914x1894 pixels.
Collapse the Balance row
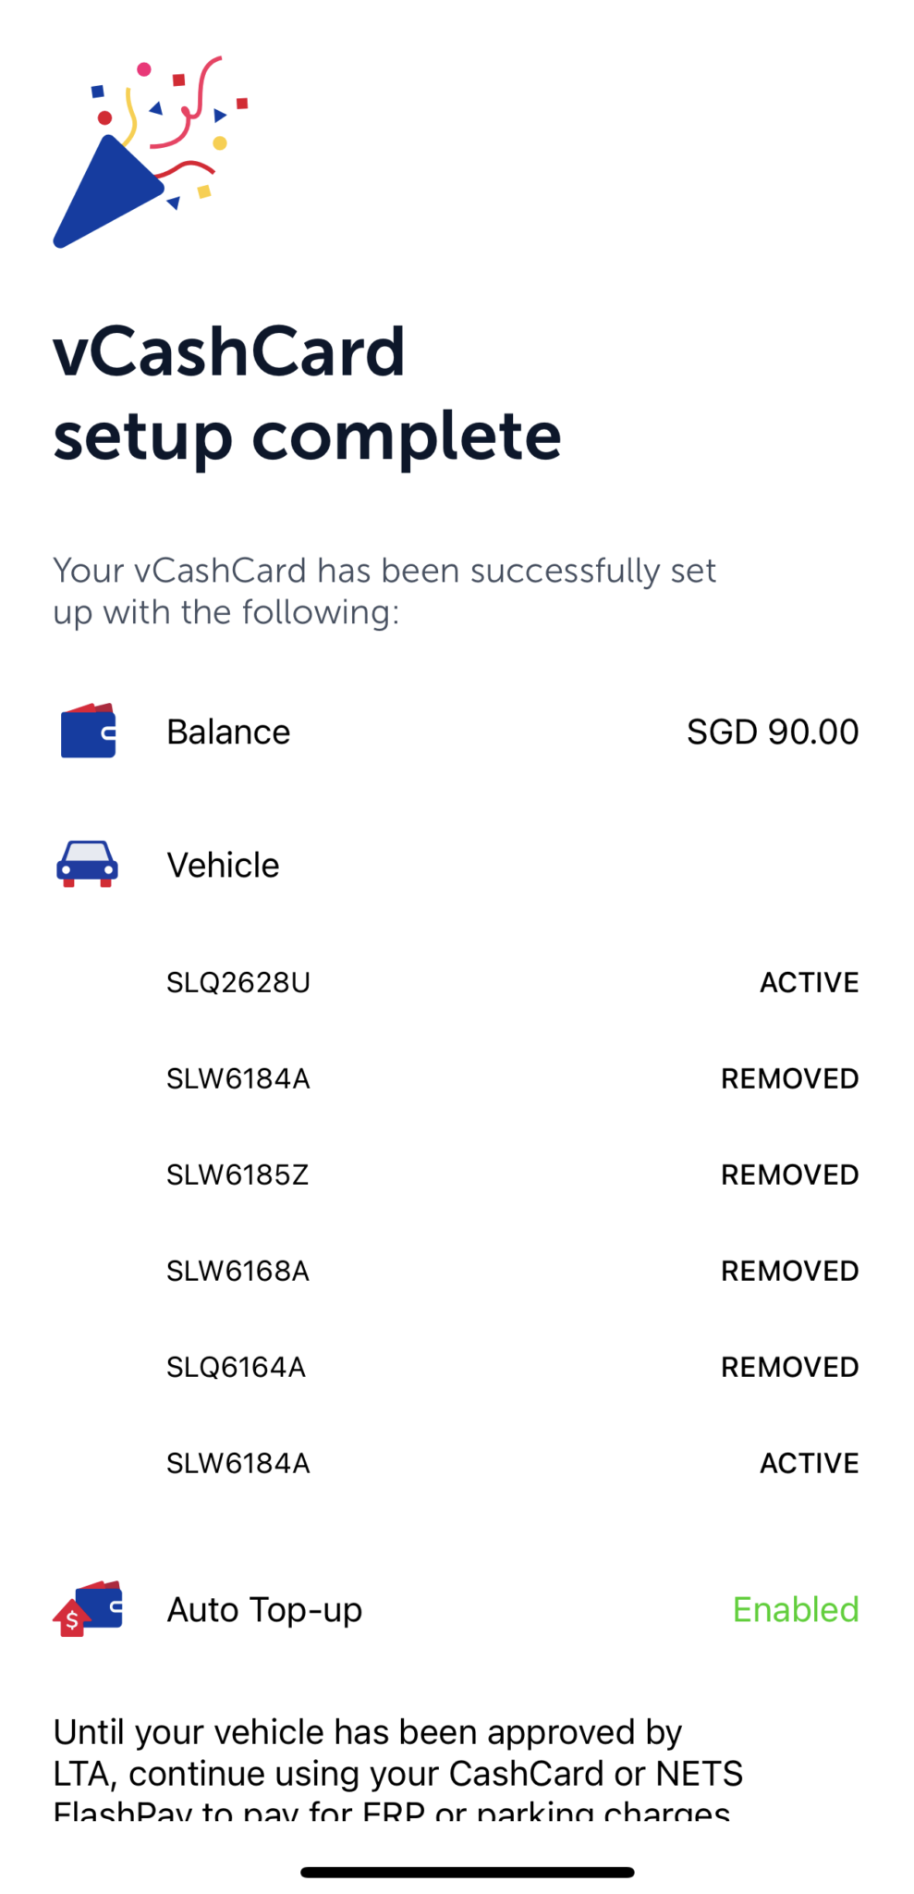coord(228,732)
